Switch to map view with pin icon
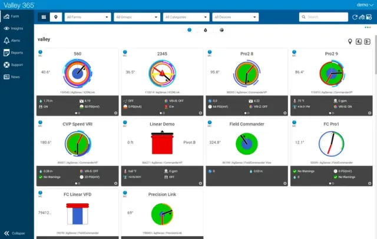The width and height of the screenshot is (377, 239). pyautogui.click(x=57, y=17)
